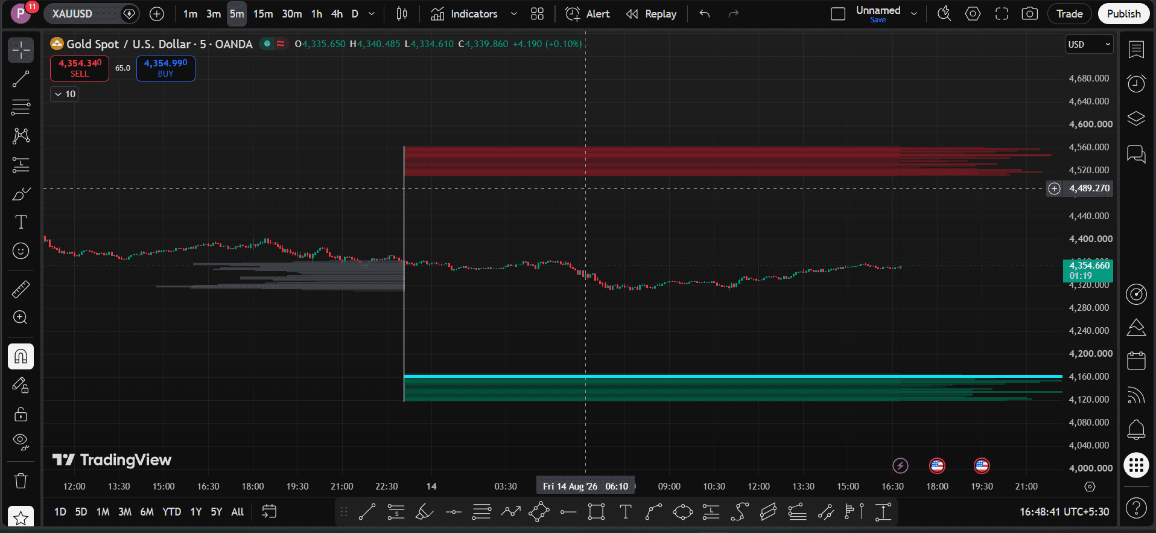This screenshot has width=1156, height=533.
Task: Open chart settings gear icon
Action: 973,14
